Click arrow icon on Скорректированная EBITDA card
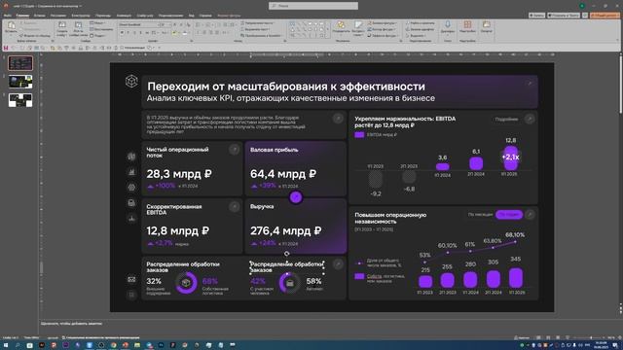The image size is (623, 350). [234, 206]
